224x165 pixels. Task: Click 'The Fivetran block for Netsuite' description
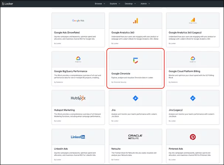(134, 154)
